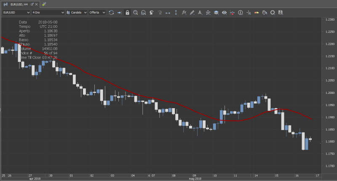Viewport: 337px width, 181px height.
Task: Click the refresh chart arrows icon
Action: coord(111,13)
